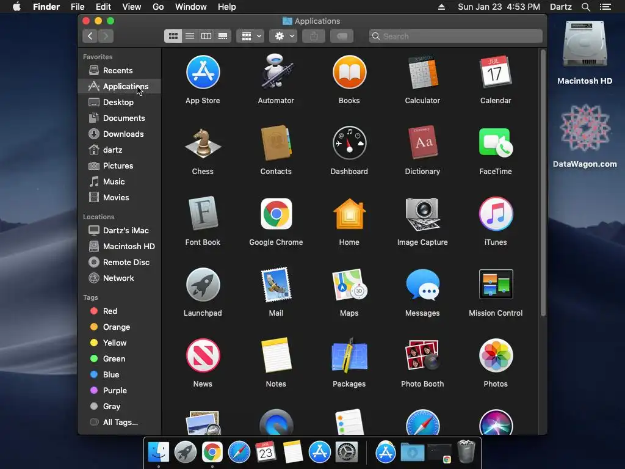The height and width of the screenshot is (469, 625).
Task: Select the Mail app icon
Action: tap(276, 285)
